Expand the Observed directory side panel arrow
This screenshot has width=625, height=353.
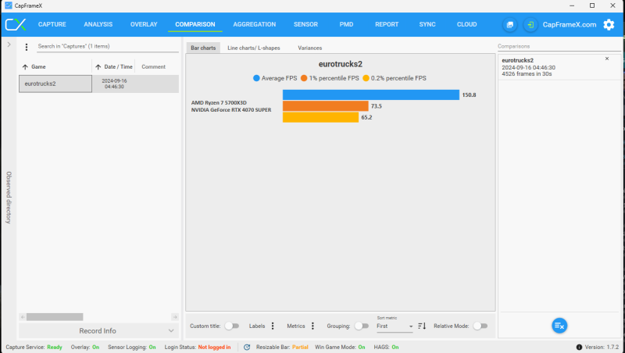tap(9, 45)
